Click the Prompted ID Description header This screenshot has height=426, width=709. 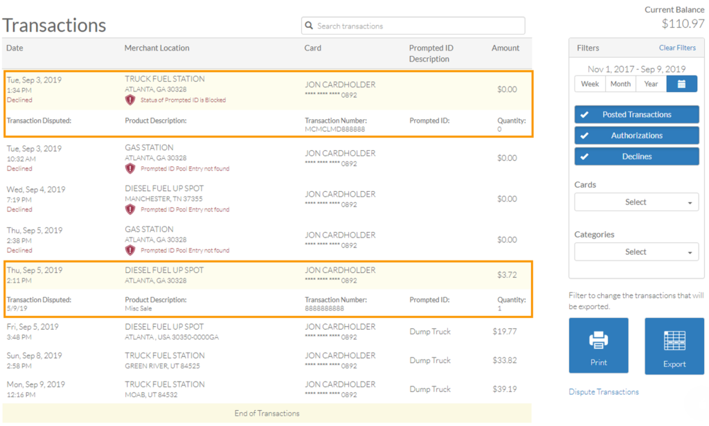[x=431, y=53]
